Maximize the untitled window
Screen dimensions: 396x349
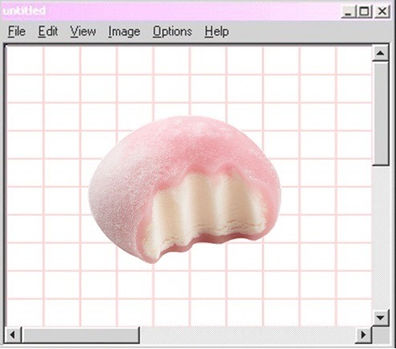click(x=364, y=11)
